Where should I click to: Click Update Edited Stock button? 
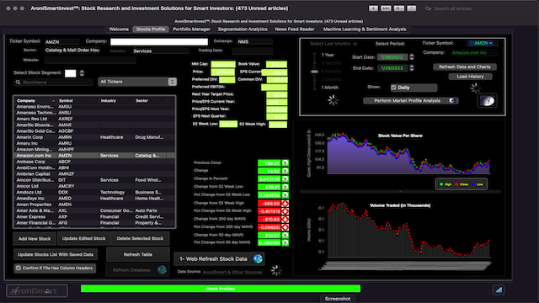84,238
